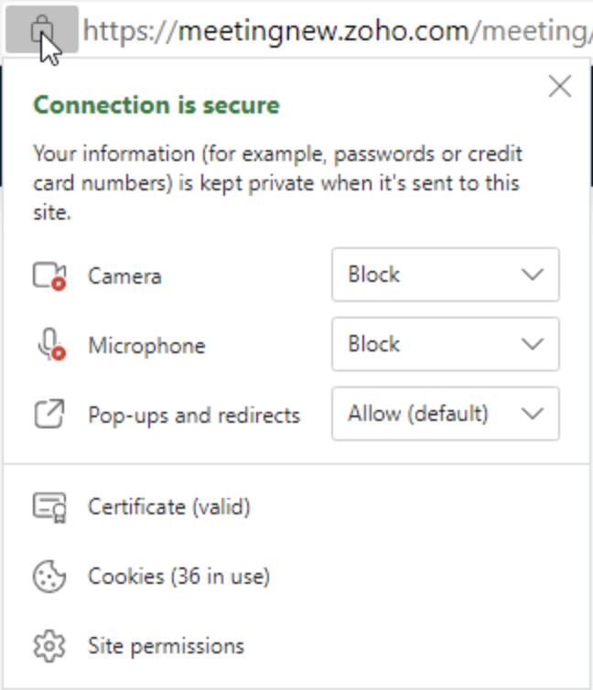Image resolution: width=593 pixels, height=690 pixels.
Task: Expand the Microphone dropdown chevron arrow
Action: click(532, 344)
